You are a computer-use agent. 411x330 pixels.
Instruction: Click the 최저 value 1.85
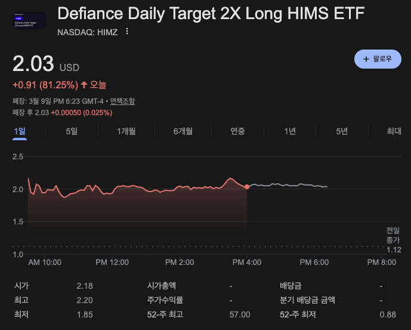(x=85, y=314)
